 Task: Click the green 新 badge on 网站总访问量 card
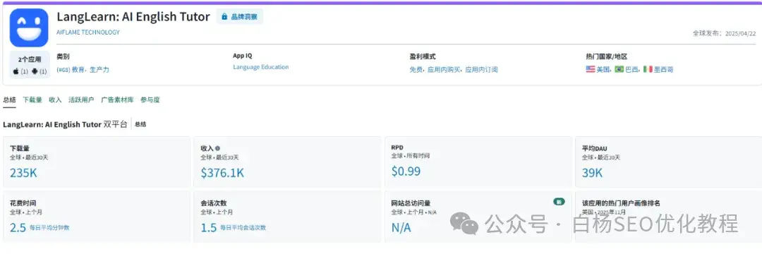pos(559,202)
